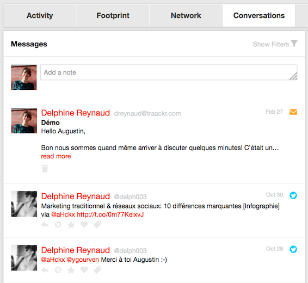Retweet the Marketing traditionnel tweet

pyautogui.click(x=58, y=224)
